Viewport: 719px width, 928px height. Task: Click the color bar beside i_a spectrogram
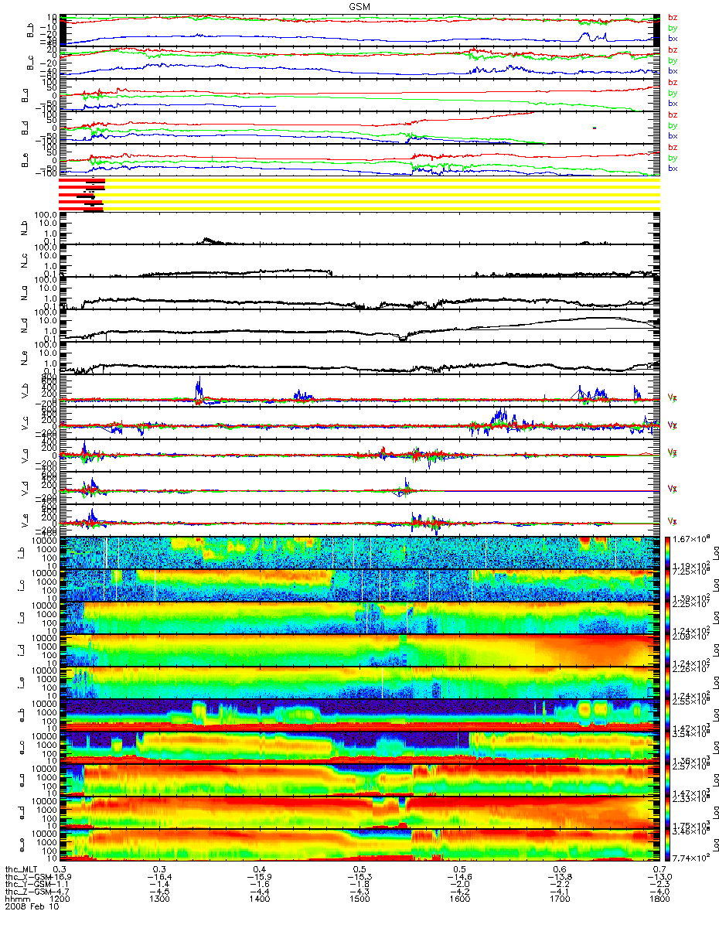[x=668, y=618]
